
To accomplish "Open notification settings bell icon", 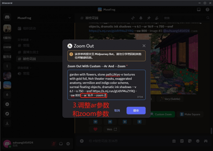I will coord(141,18).
